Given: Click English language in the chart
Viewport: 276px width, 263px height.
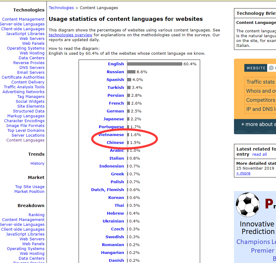Looking at the screenshot, I should coord(116,64).
